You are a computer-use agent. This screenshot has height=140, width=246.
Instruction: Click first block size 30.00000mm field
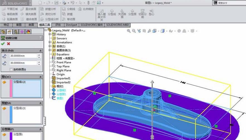pos(23,56)
